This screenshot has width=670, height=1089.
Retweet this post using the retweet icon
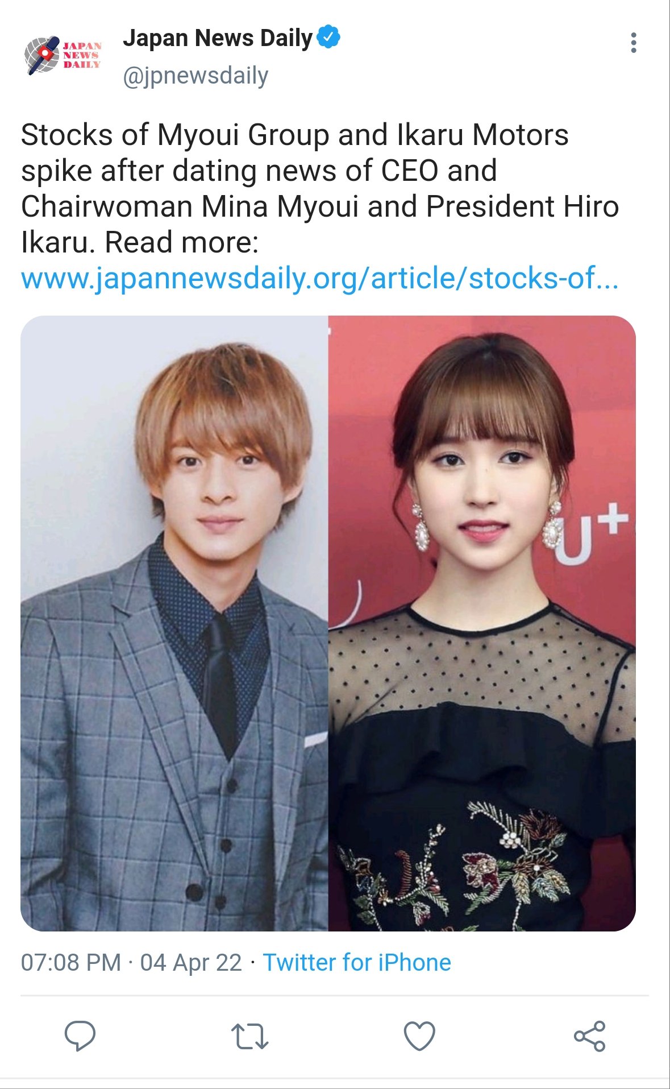click(249, 1036)
